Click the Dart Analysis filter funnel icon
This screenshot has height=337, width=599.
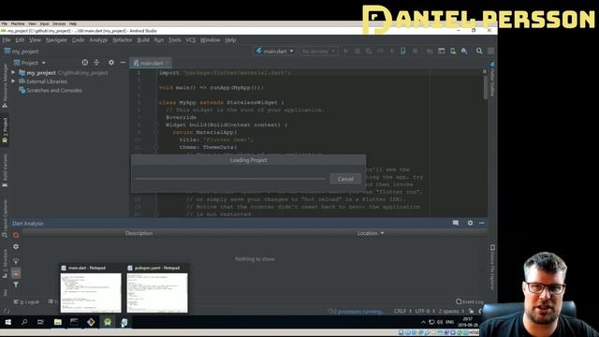[16, 285]
